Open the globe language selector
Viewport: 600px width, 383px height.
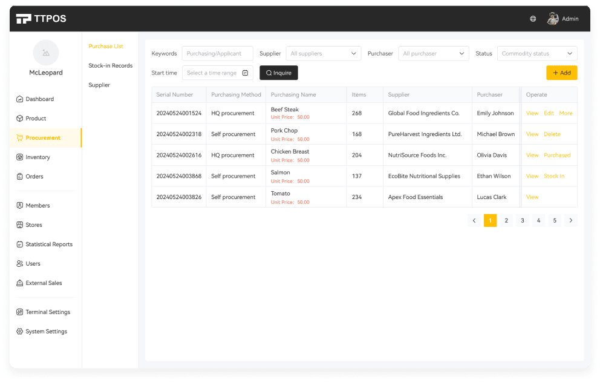coord(533,19)
